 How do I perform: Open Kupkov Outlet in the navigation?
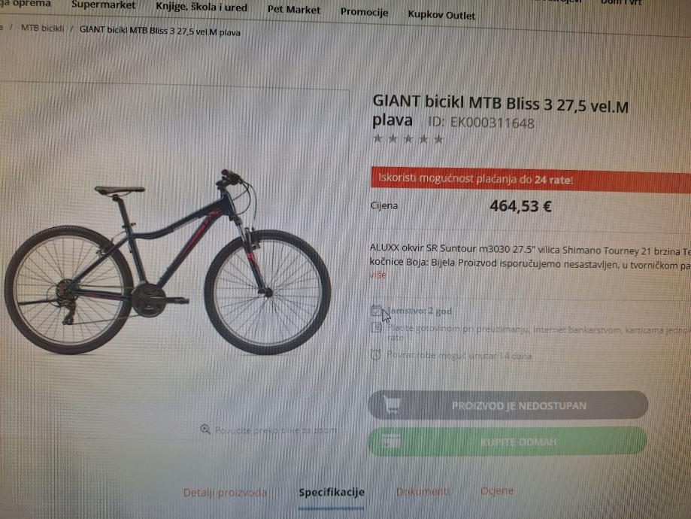[441, 15]
